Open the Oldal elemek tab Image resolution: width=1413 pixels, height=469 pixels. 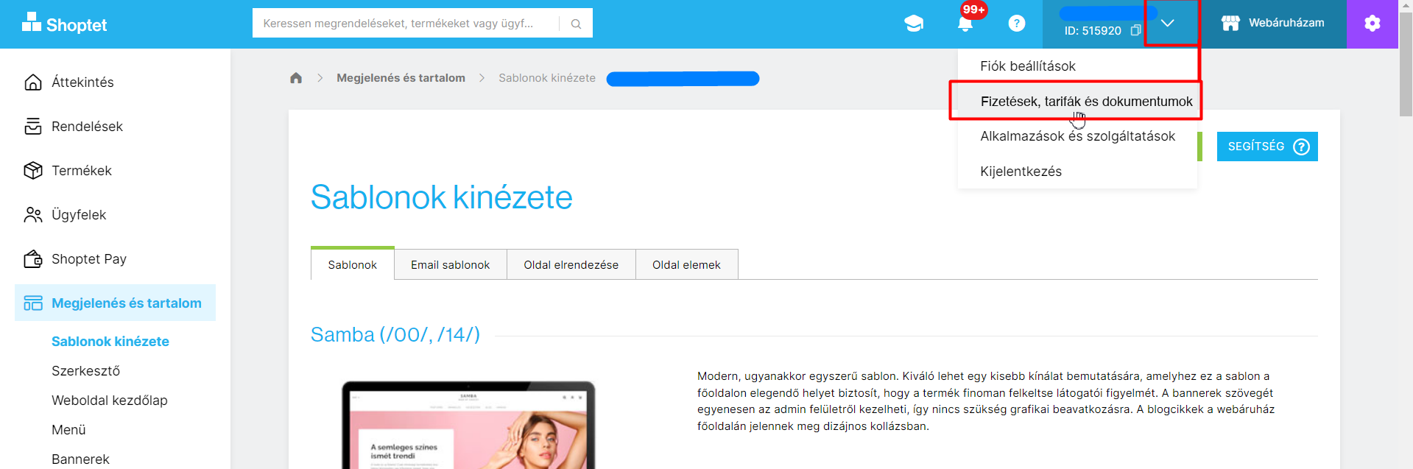pyautogui.click(x=686, y=264)
